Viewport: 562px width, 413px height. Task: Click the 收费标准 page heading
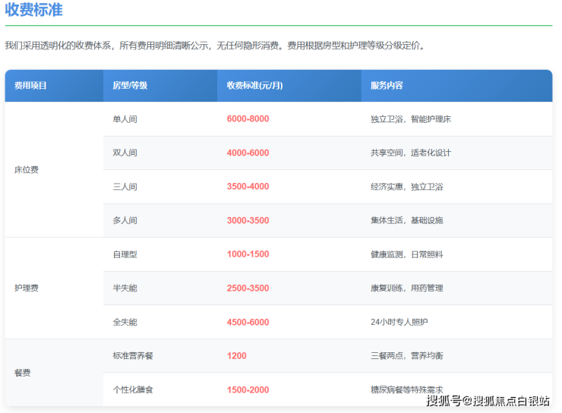coord(34,11)
